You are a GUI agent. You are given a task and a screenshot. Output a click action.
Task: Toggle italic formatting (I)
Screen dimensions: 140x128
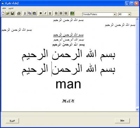point(45,13)
